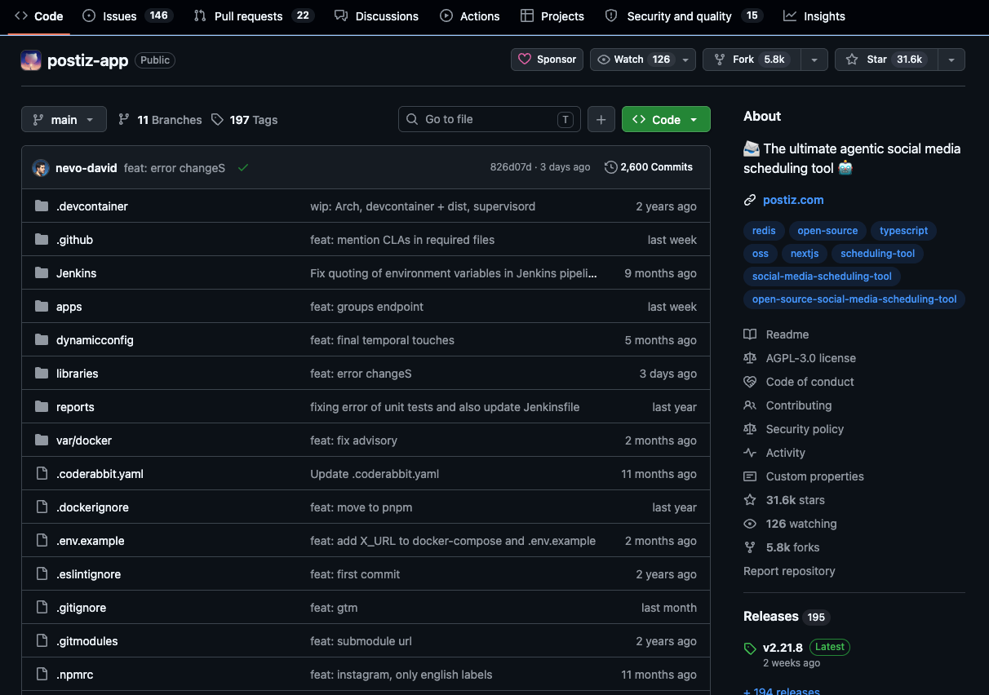Expand the Fork dropdown arrow
989x695 pixels.
pyautogui.click(x=814, y=60)
